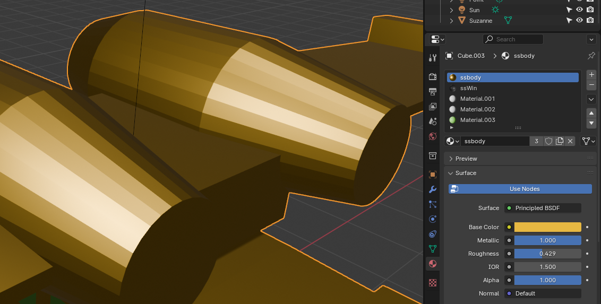
Task: Open the Base Color yellow swatch
Action: tap(548, 227)
